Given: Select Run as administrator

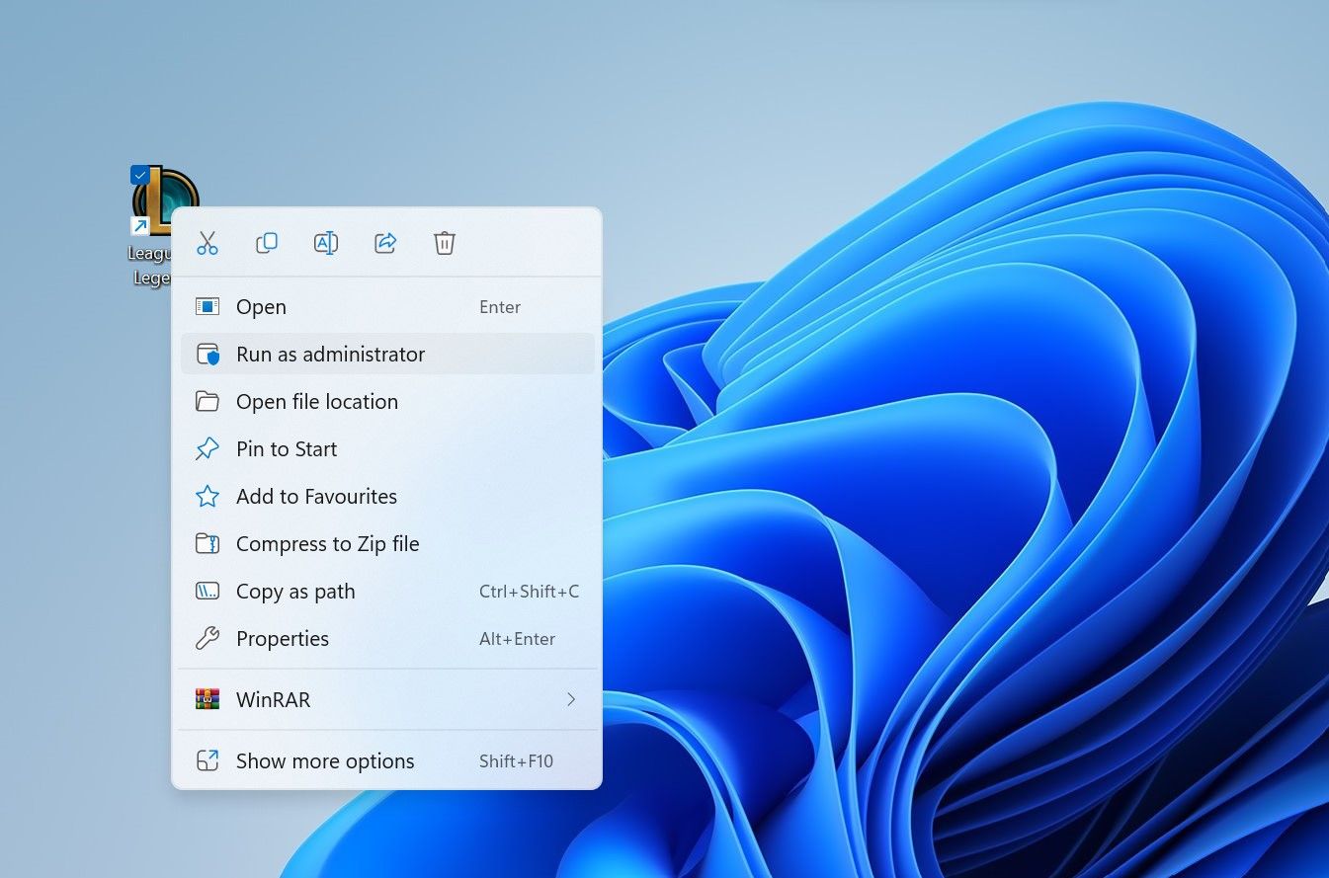Looking at the screenshot, I should click(x=387, y=355).
